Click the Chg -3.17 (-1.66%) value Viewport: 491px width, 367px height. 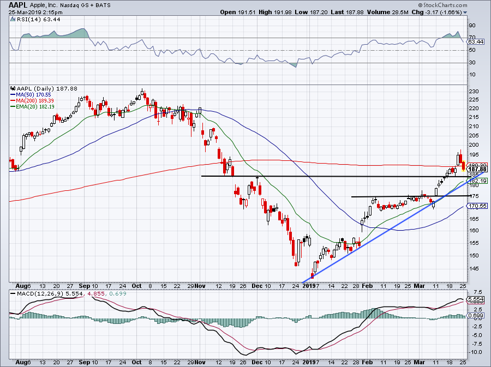click(x=436, y=12)
